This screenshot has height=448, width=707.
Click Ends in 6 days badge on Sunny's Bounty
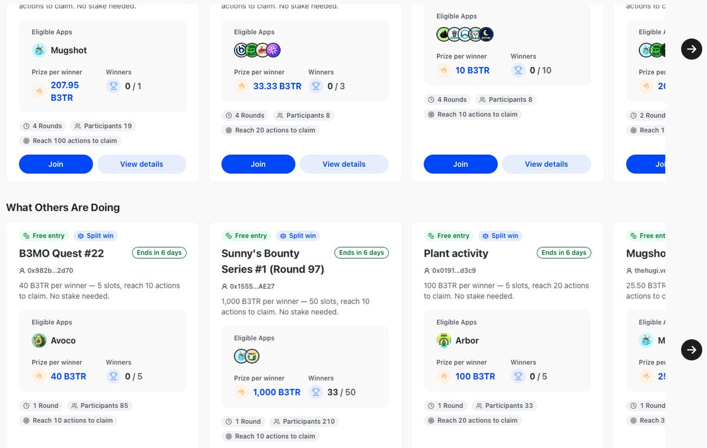tap(361, 253)
